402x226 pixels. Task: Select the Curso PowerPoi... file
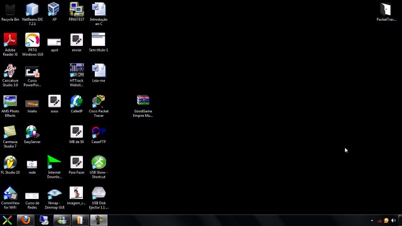pyautogui.click(x=32, y=76)
